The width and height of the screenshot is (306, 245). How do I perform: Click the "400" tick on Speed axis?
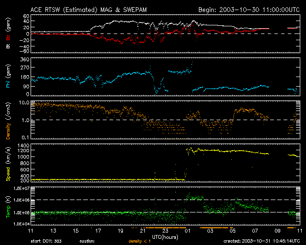pos(25,176)
